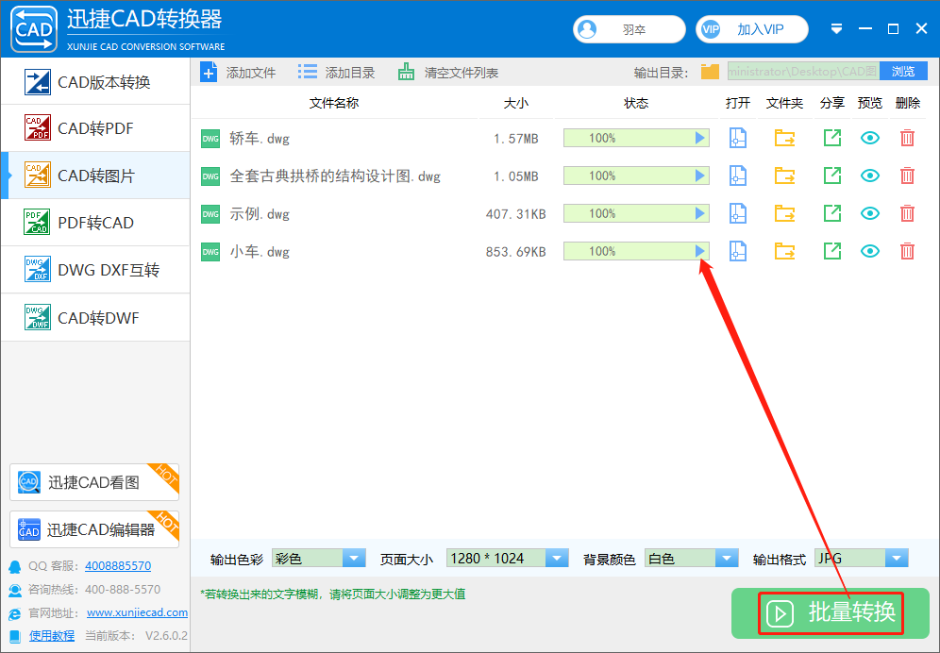Image resolution: width=940 pixels, height=653 pixels.
Task: Switch to CAD版本转换 tab
Action: (x=96, y=81)
